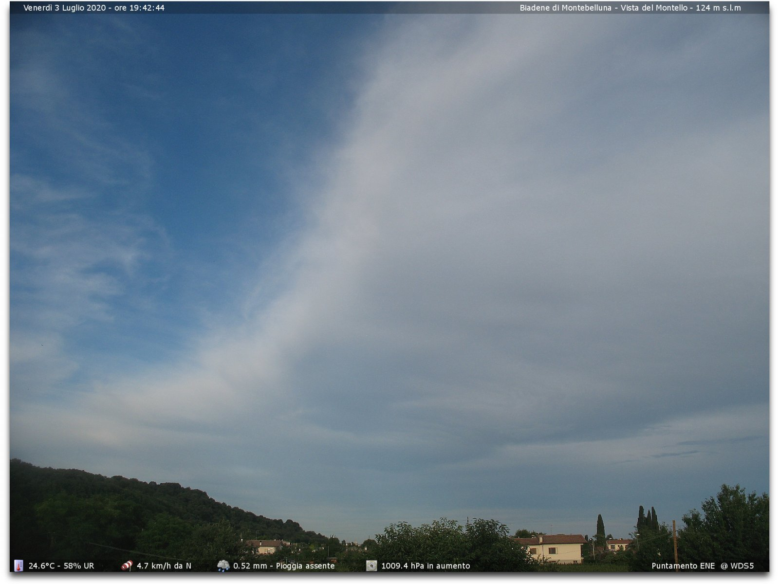Click the reading '24.6°C - 58% UR'
Image resolution: width=779 pixels, height=584 pixels.
click(x=61, y=566)
